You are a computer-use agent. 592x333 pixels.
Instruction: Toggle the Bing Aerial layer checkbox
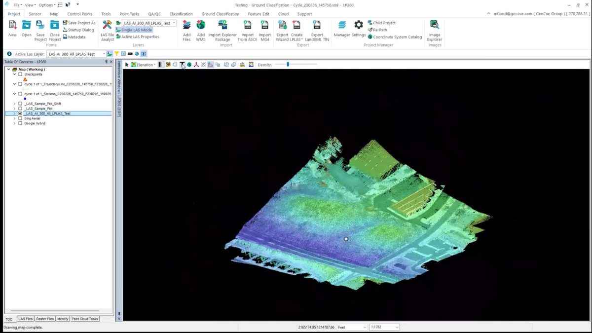[x=20, y=118]
